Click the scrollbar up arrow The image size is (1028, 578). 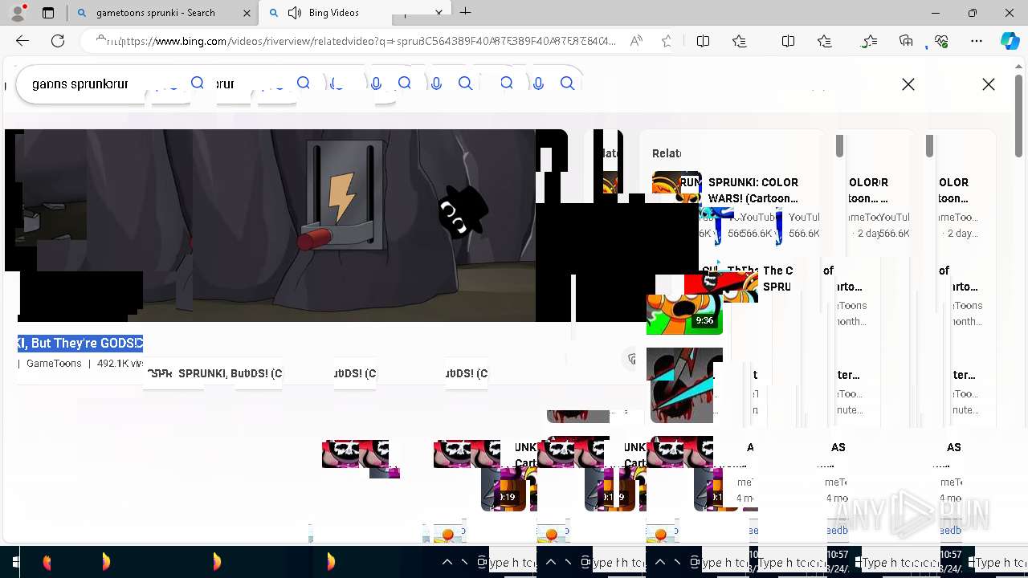click(1019, 67)
